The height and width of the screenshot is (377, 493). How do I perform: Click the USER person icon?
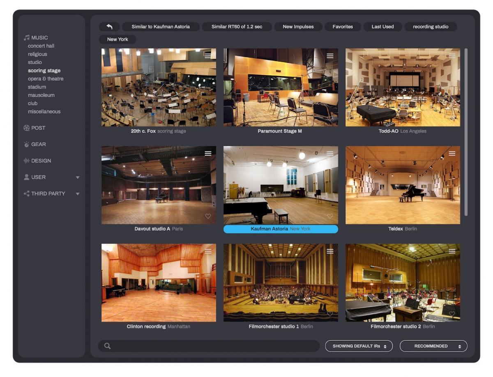click(x=27, y=177)
